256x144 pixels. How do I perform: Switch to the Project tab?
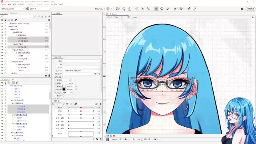click(13, 13)
